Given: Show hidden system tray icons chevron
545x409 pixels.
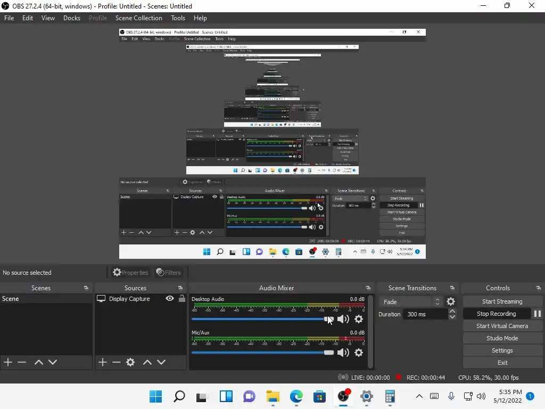Looking at the screenshot, I should [x=419, y=396].
